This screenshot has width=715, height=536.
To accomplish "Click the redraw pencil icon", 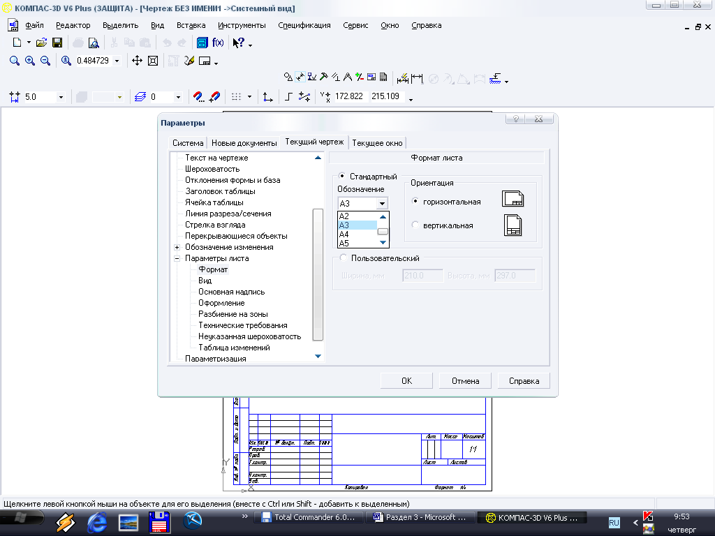I will (x=189, y=61).
